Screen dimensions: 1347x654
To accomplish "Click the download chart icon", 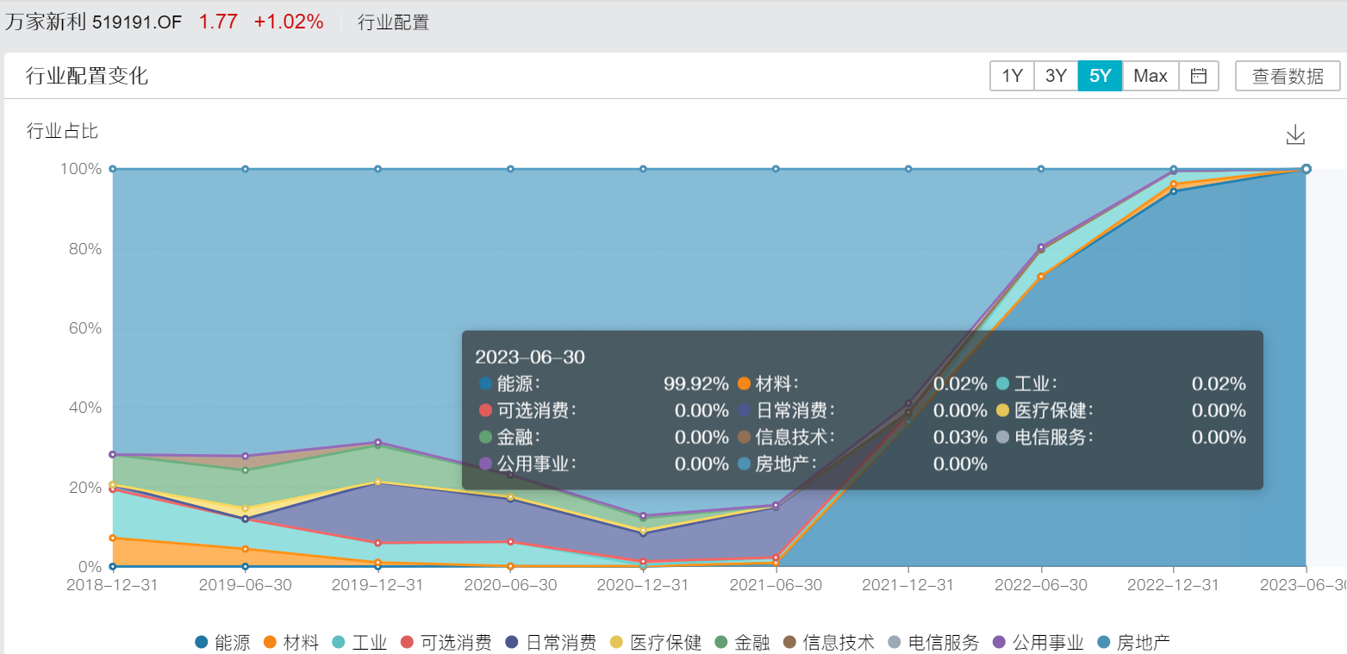I will tap(1295, 135).
